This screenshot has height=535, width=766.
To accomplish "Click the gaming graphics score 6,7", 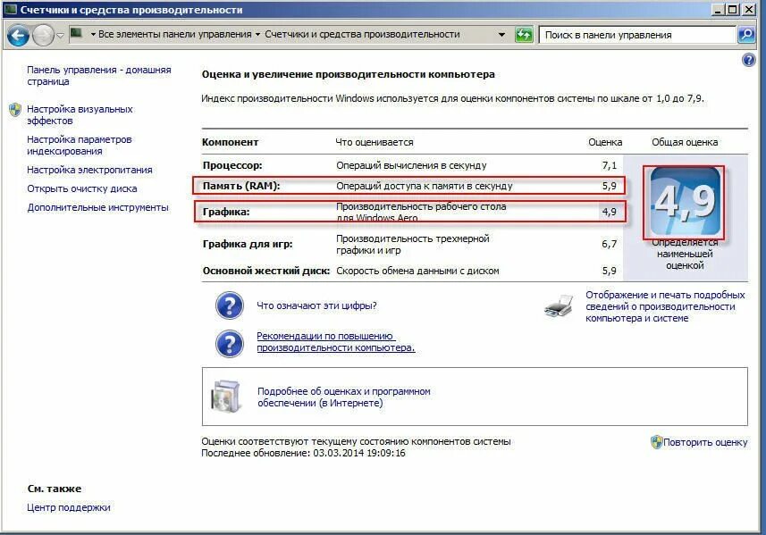I will pos(610,244).
